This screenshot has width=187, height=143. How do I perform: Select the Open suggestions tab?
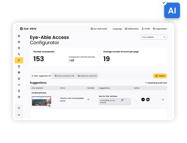(41, 76)
